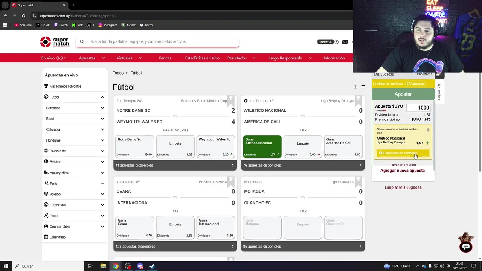Open the vertical Apuestas side tab
Viewport: 482px width, 271px height.
pos(439,92)
